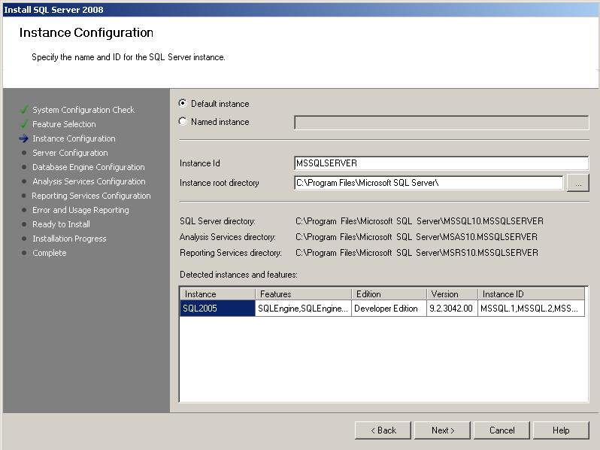Click the 9.2.3042.00 version cell
This screenshot has height=450, width=600.
(x=452, y=309)
